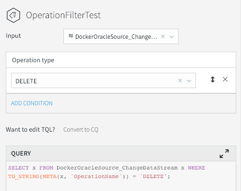Clear the DELETE operation selection
This screenshot has height=191, width=241.
[180, 80]
